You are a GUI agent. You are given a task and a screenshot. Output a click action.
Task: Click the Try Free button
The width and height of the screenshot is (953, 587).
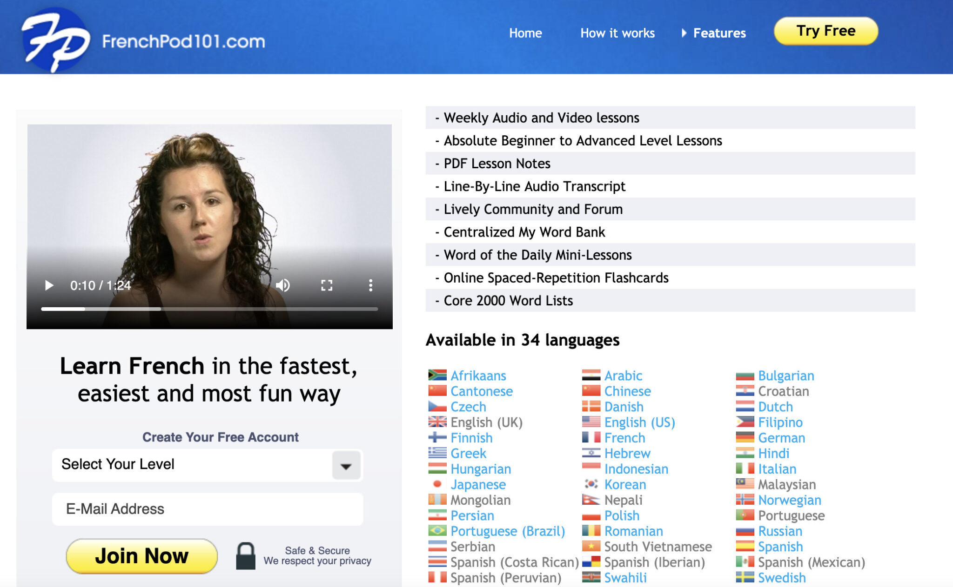[826, 31]
